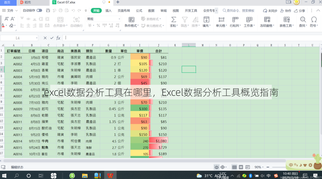Switch to page layout view icon
The width and height of the screenshot is (322, 179).
point(241,167)
